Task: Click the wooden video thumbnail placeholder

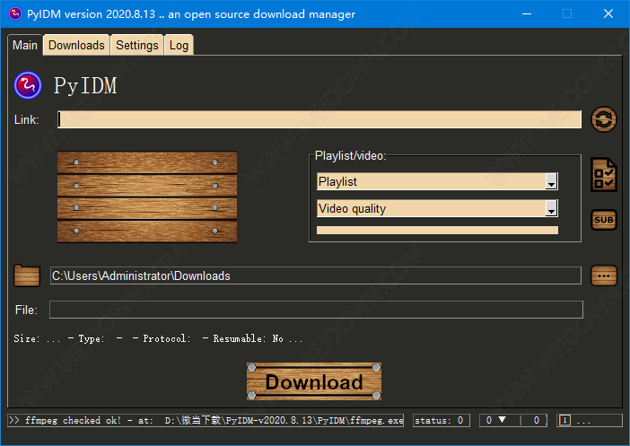Action: pyautogui.click(x=147, y=197)
